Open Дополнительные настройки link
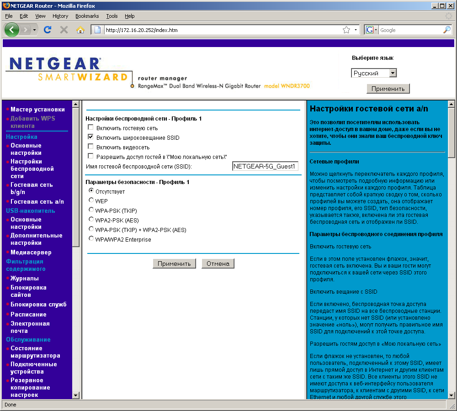 pos(37,239)
